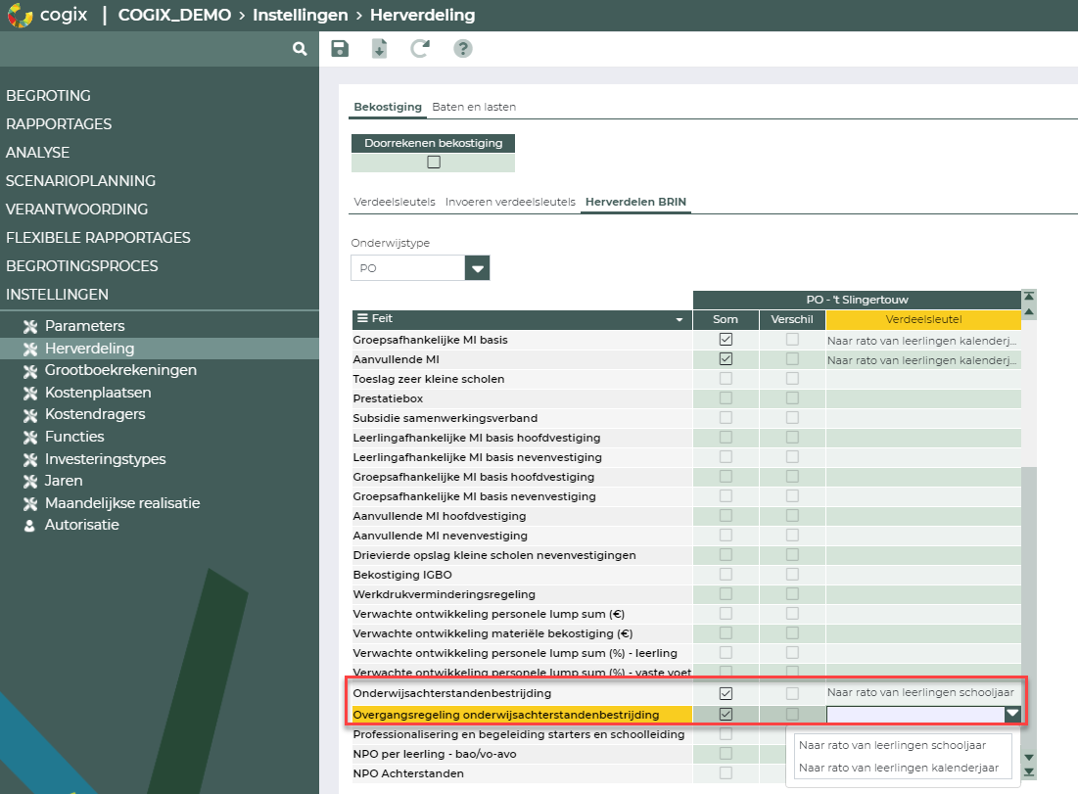Select the Herverdelen BRIN subtab
This screenshot has width=1078, height=794.
(x=636, y=202)
